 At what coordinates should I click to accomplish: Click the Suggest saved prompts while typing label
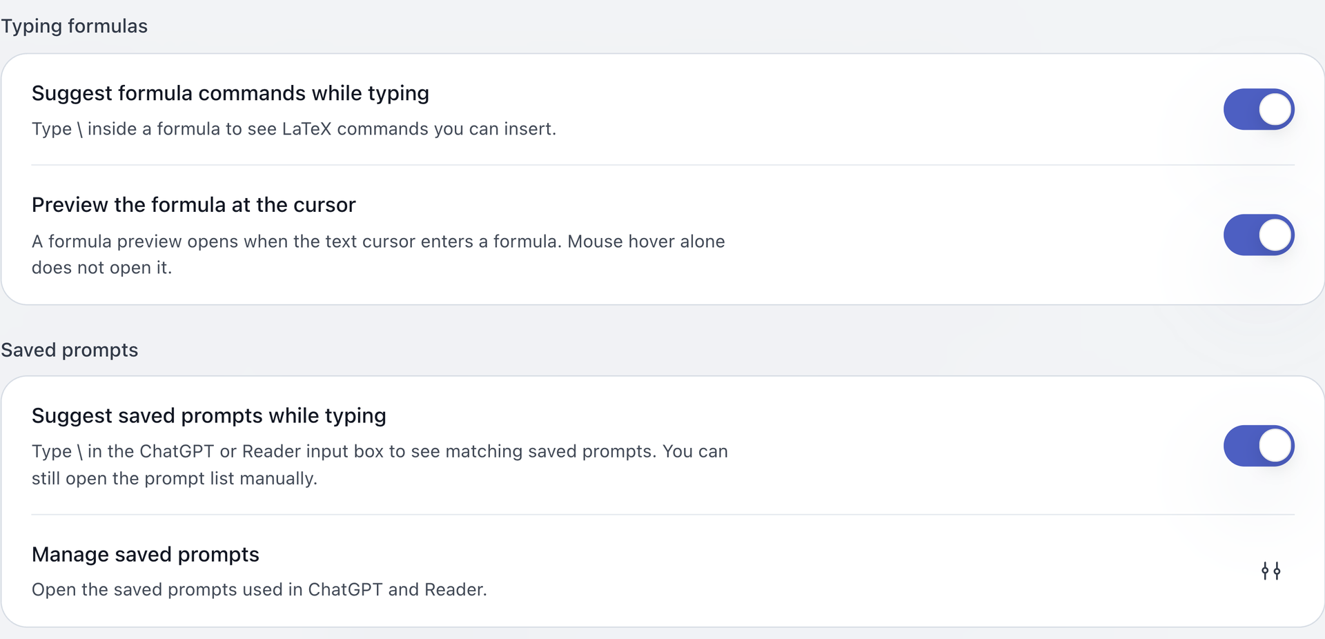pyautogui.click(x=209, y=415)
